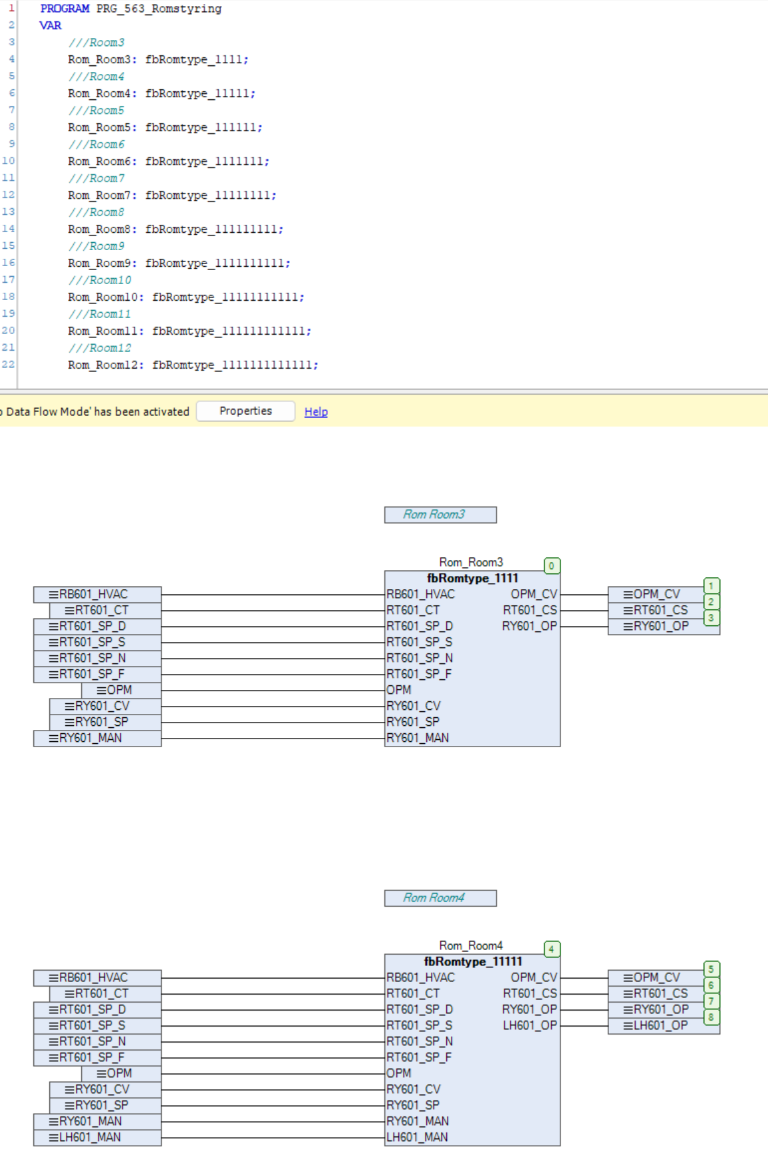Place cursor on Rom_Room3: fbRomtype_1111 declaration
The width and height of the screenshot is (768, 1175).
tap(158, 59)
